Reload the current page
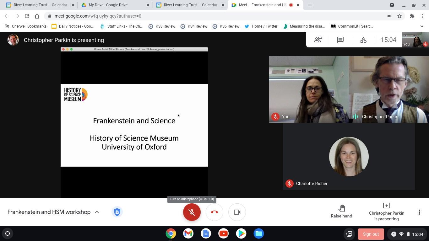Viewport: 429px width, 241px height. point(27,16)
